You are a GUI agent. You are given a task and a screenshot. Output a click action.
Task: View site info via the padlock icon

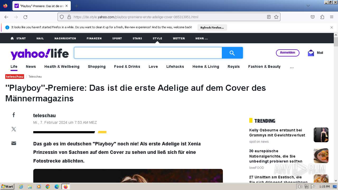tap(69, 17)
